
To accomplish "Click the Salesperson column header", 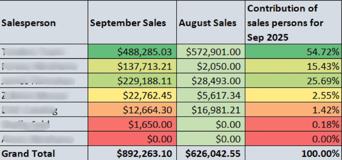I will pyautogui.click(x=29, y=23).
